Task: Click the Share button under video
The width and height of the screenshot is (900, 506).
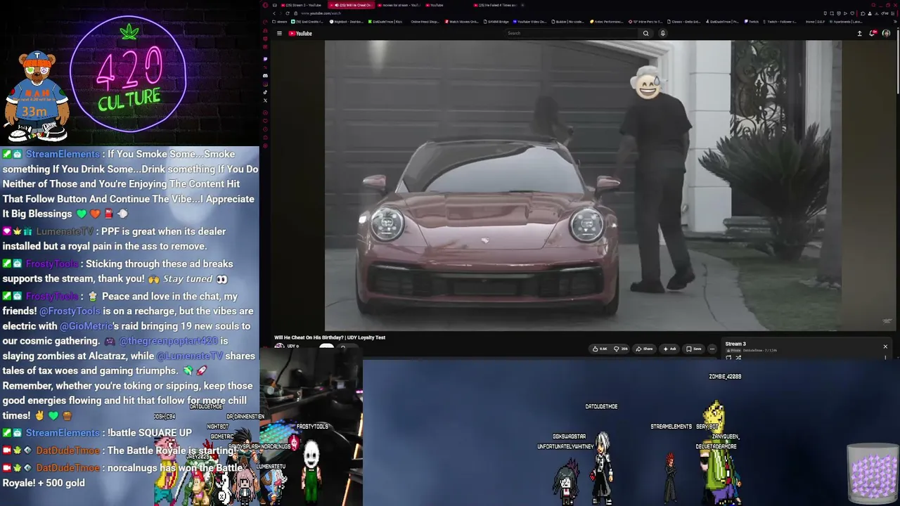Action: 644,349
